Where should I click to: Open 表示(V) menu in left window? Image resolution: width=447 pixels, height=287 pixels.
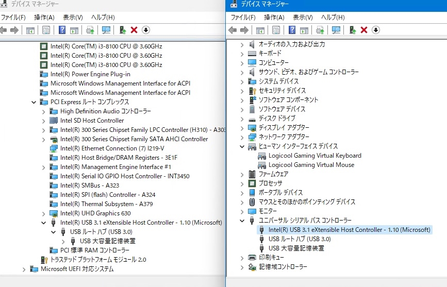click(73, 18)
